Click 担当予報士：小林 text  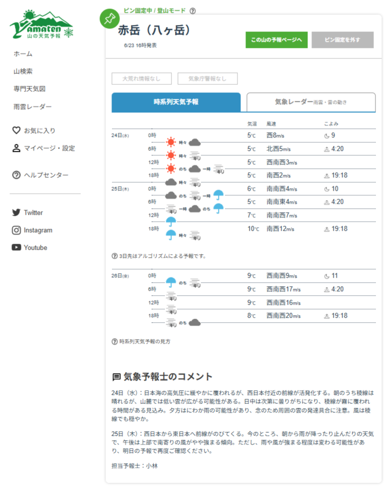[x=134, y=466]
